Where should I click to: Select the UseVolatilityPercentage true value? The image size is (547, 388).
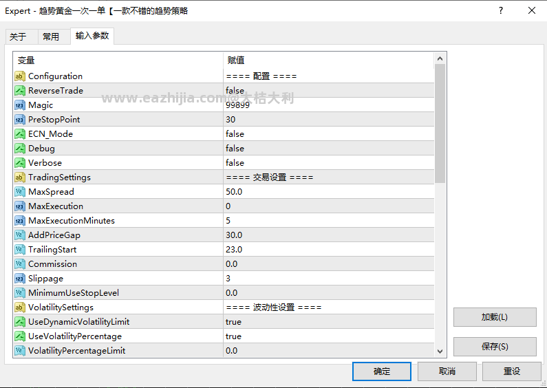(x=233, y=336)
